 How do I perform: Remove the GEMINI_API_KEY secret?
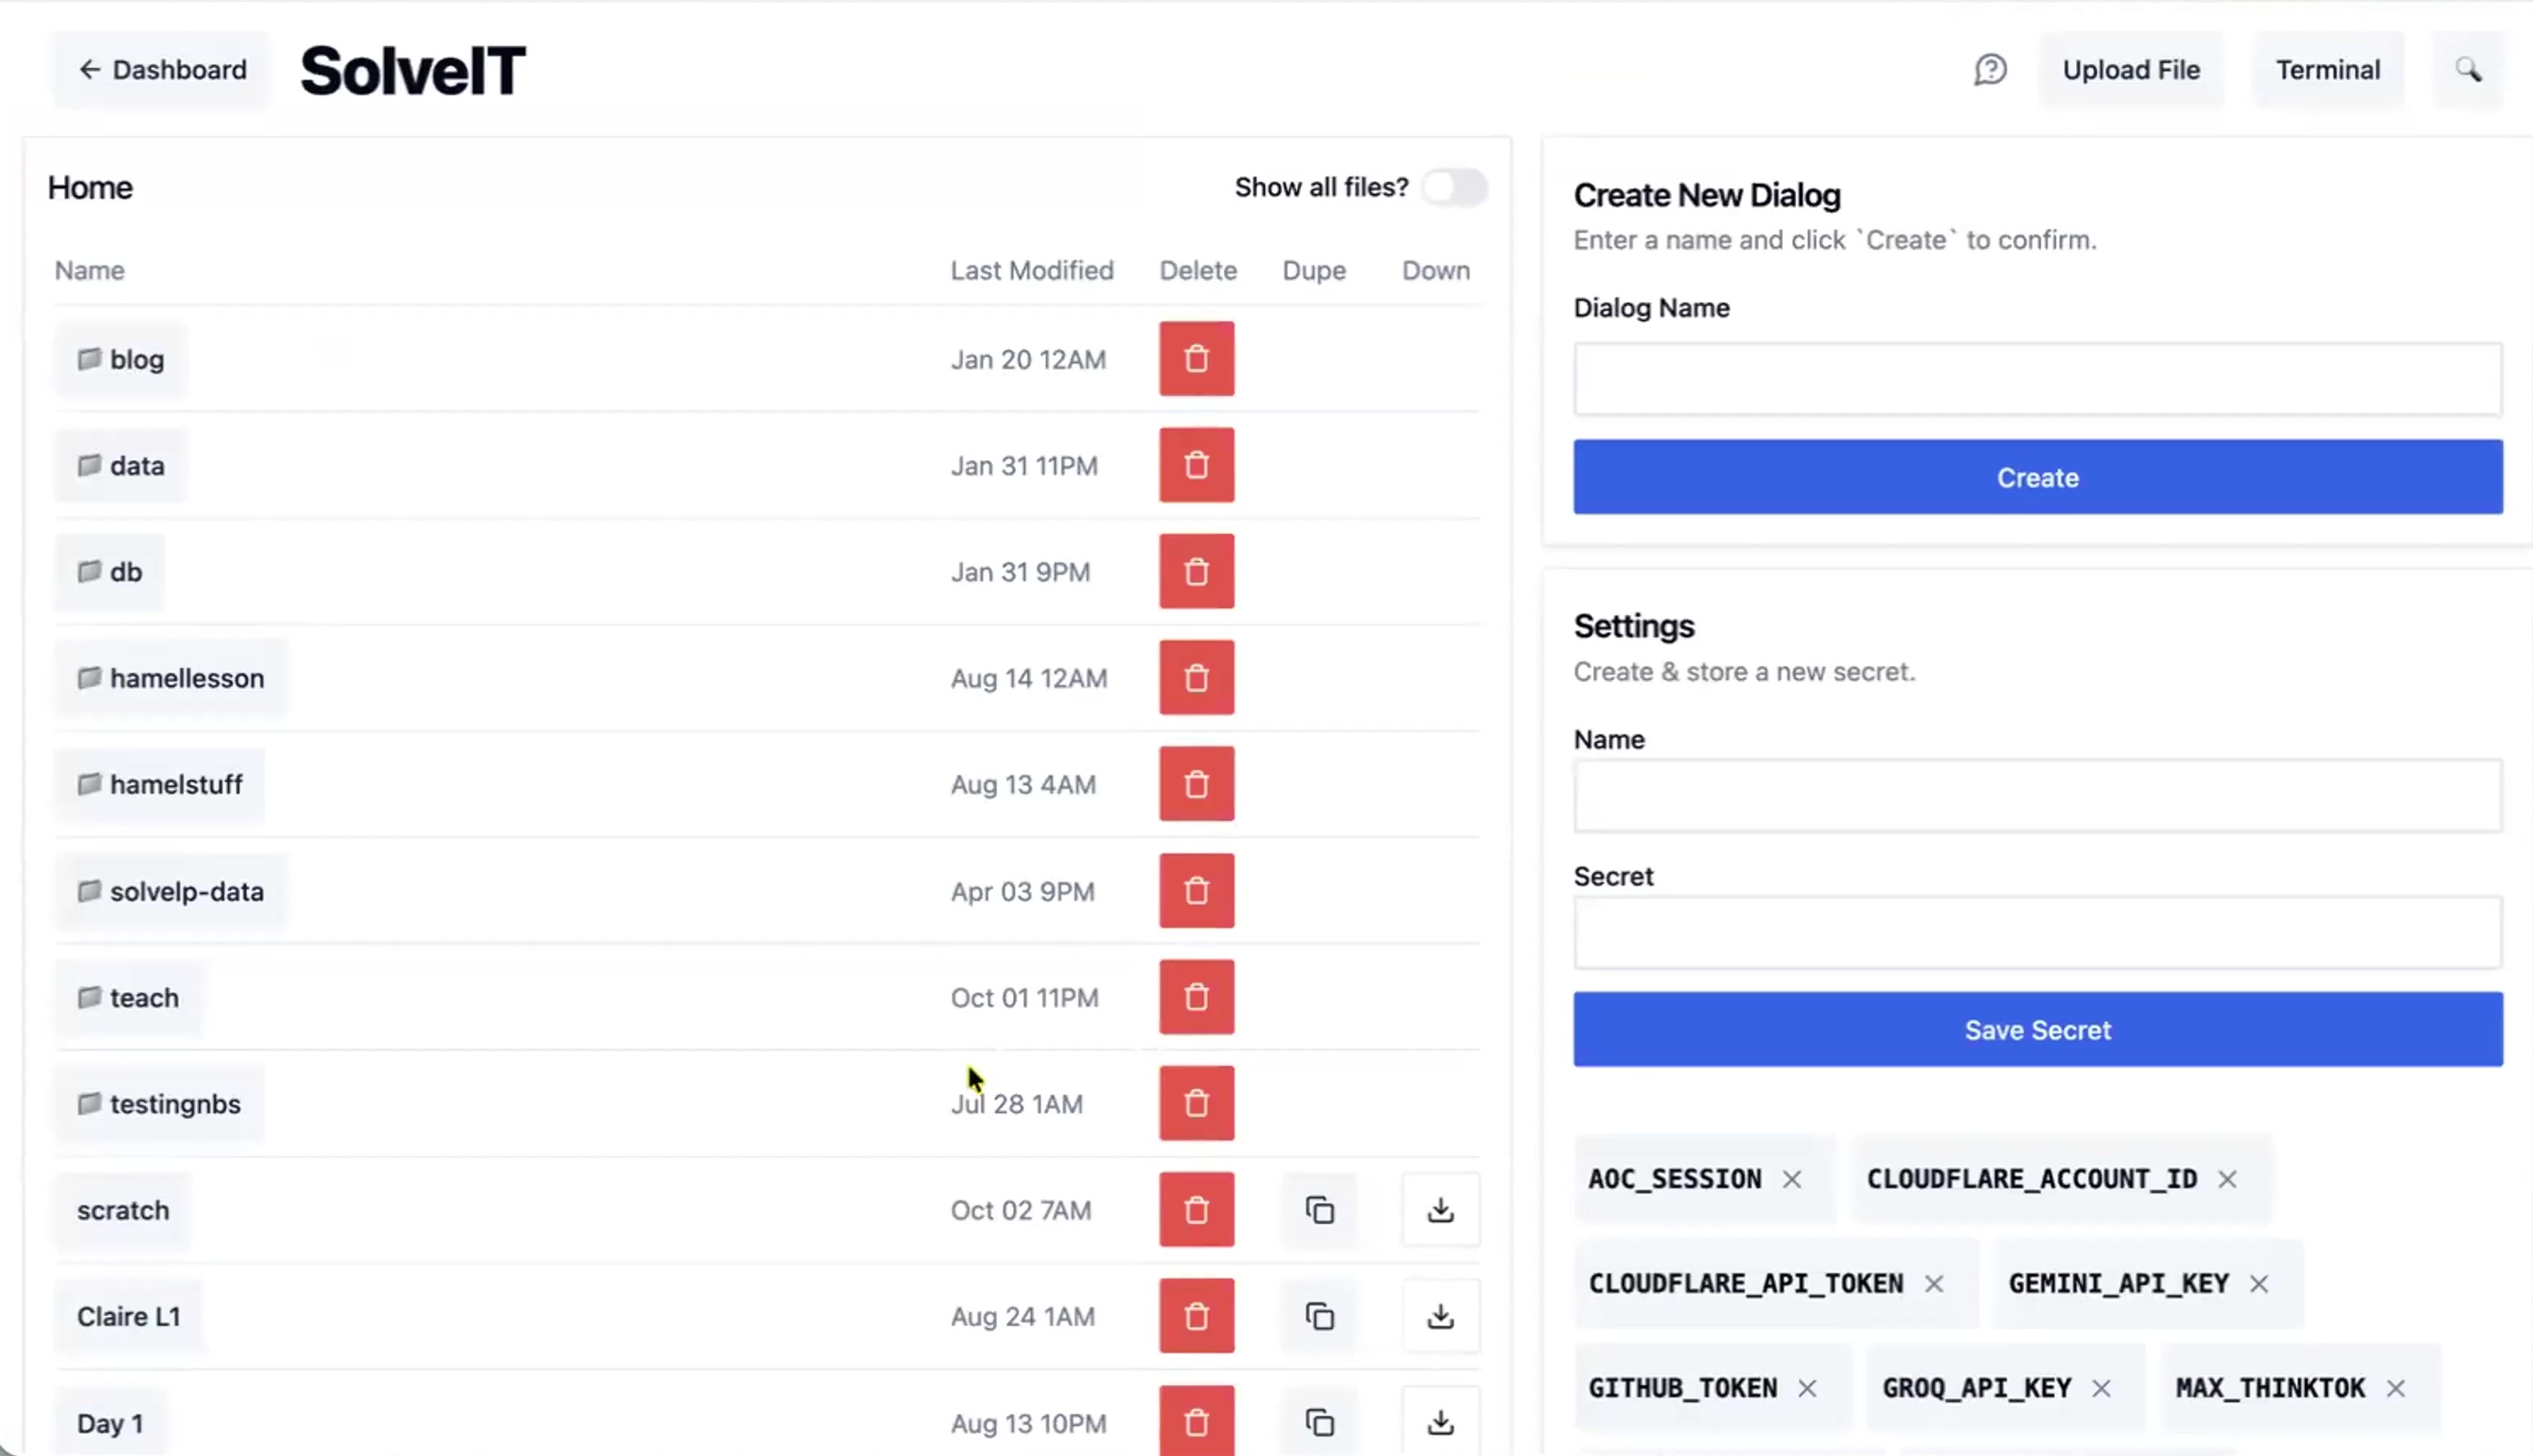(2259, 1284)
